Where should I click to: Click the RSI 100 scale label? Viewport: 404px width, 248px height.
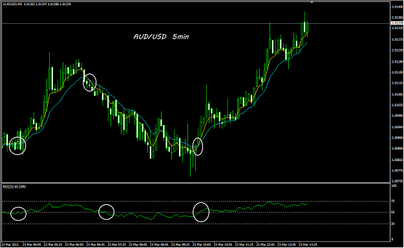tap(394, 186)
